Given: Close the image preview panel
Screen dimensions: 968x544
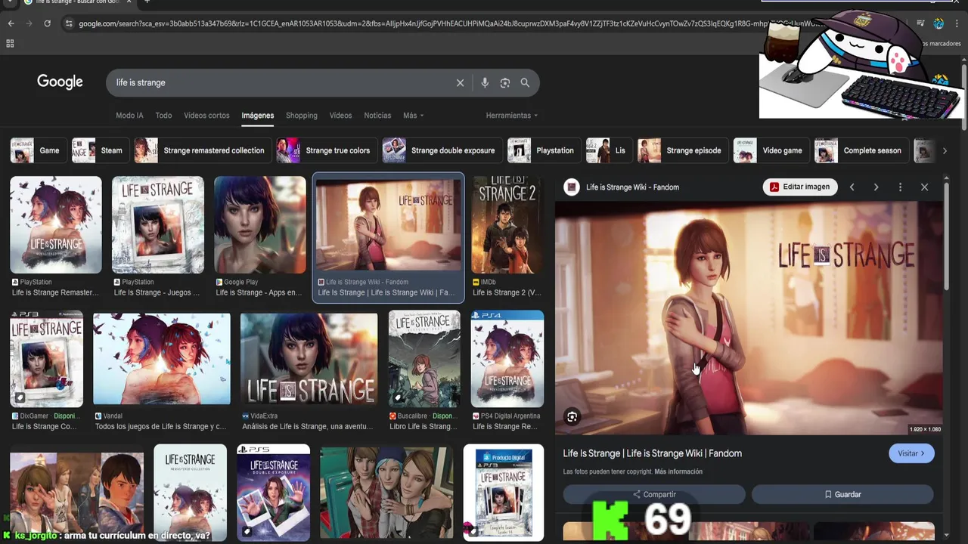Looking at the screenshot, I should (x=924, y=187).
